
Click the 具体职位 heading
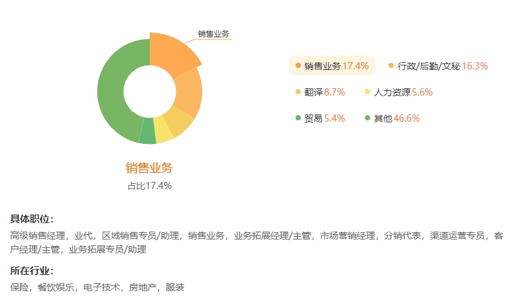point(32,219)
